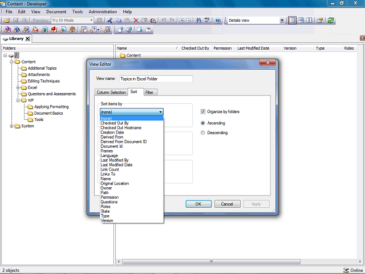Switch to the Column Selection tab

[111, 92]
